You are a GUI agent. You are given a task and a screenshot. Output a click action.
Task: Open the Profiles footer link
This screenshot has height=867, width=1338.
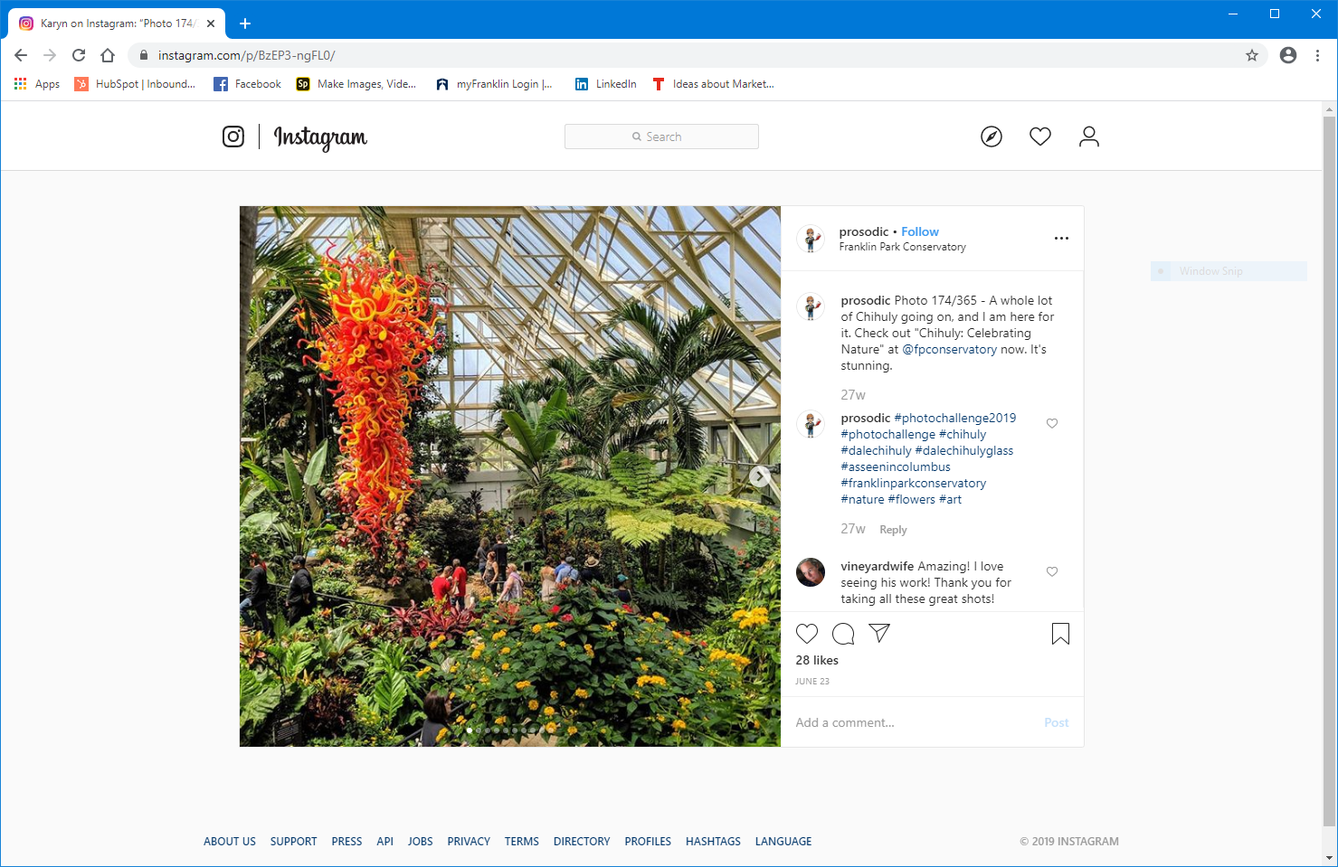pos(648,842)
